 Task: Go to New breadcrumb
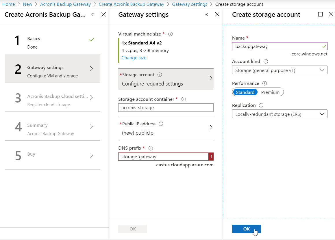27,4
